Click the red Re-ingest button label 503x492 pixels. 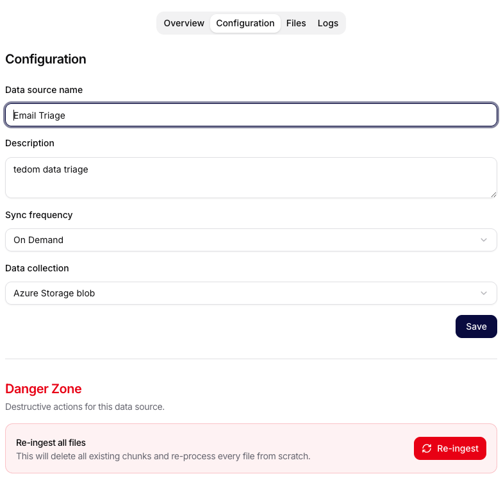(458, 448)
